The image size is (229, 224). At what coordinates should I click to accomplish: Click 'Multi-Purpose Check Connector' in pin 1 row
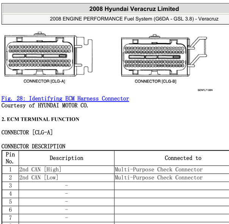point(158,170)
